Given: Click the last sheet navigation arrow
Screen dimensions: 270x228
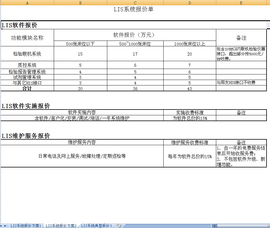Looking at the screenshot, I should click(x=5, y=226).
